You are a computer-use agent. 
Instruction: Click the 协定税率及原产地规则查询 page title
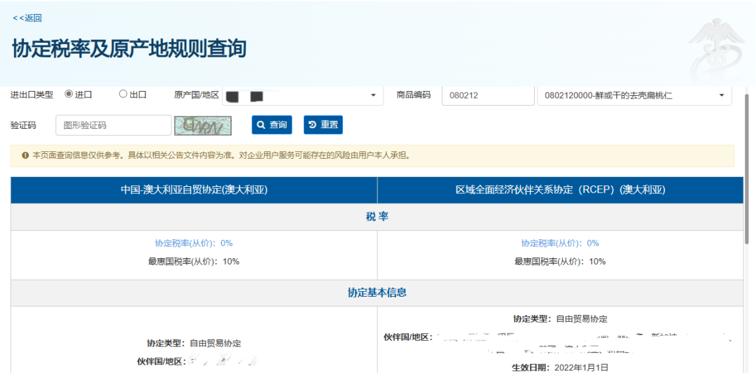(129, 49)
